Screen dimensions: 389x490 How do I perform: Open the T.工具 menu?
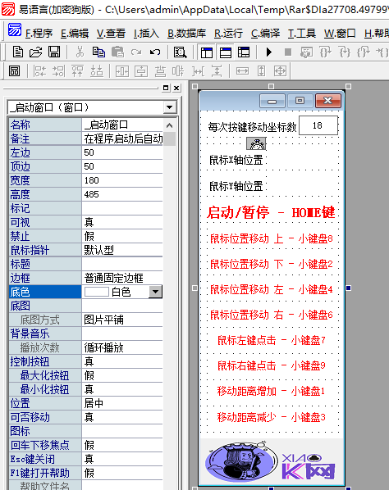[302, 33]
